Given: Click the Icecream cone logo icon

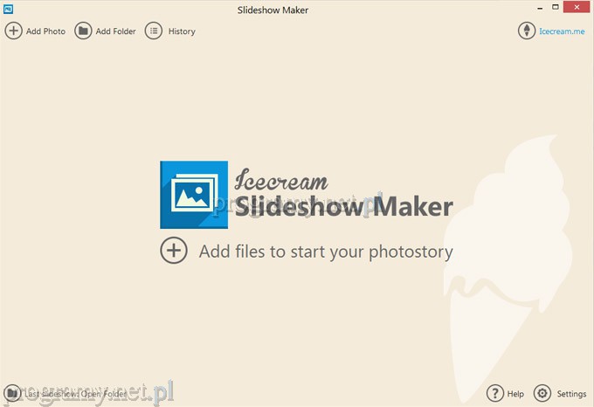Looking at the screenshot, I should [x=527, y=31].
